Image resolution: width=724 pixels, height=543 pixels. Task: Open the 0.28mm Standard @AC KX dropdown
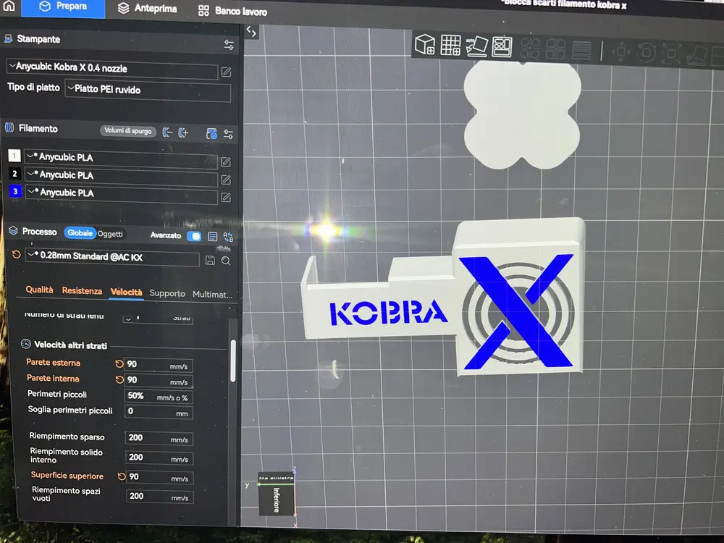click(111, 257)
